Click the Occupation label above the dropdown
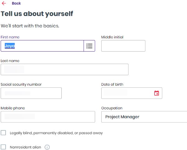 (112, 108)
